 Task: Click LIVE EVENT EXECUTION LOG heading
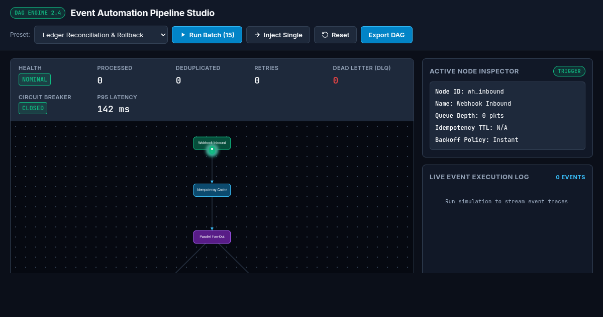click(x=479, y=177)
